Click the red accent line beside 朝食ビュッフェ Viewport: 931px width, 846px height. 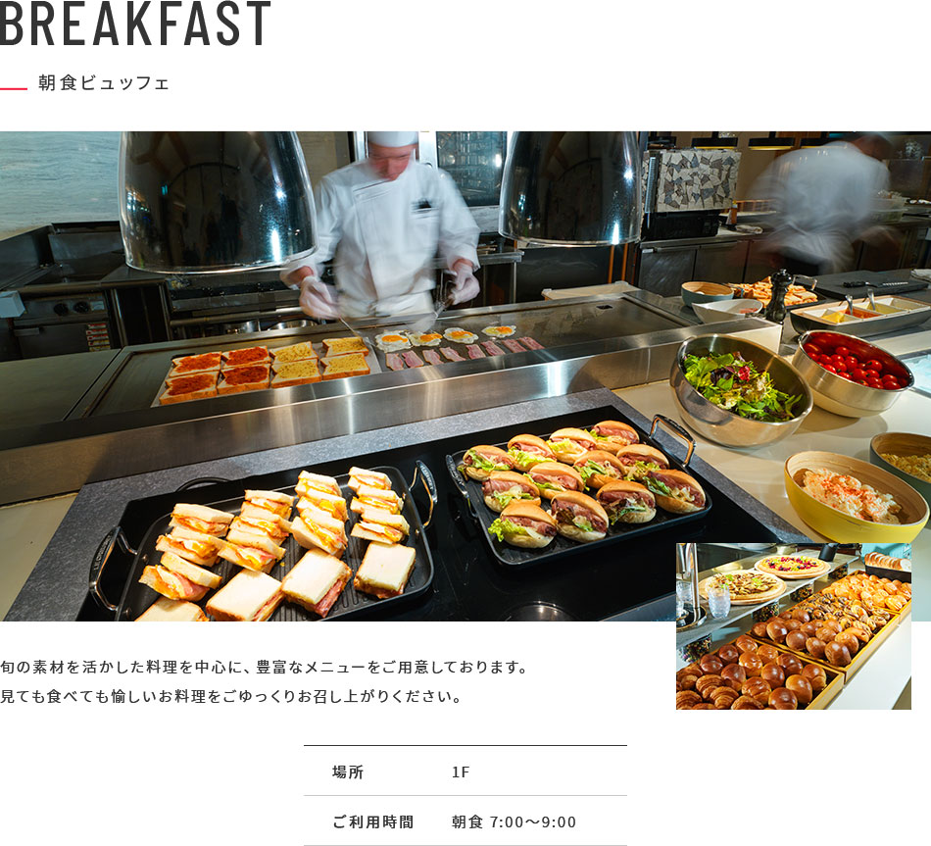click(x=14, y=89)
